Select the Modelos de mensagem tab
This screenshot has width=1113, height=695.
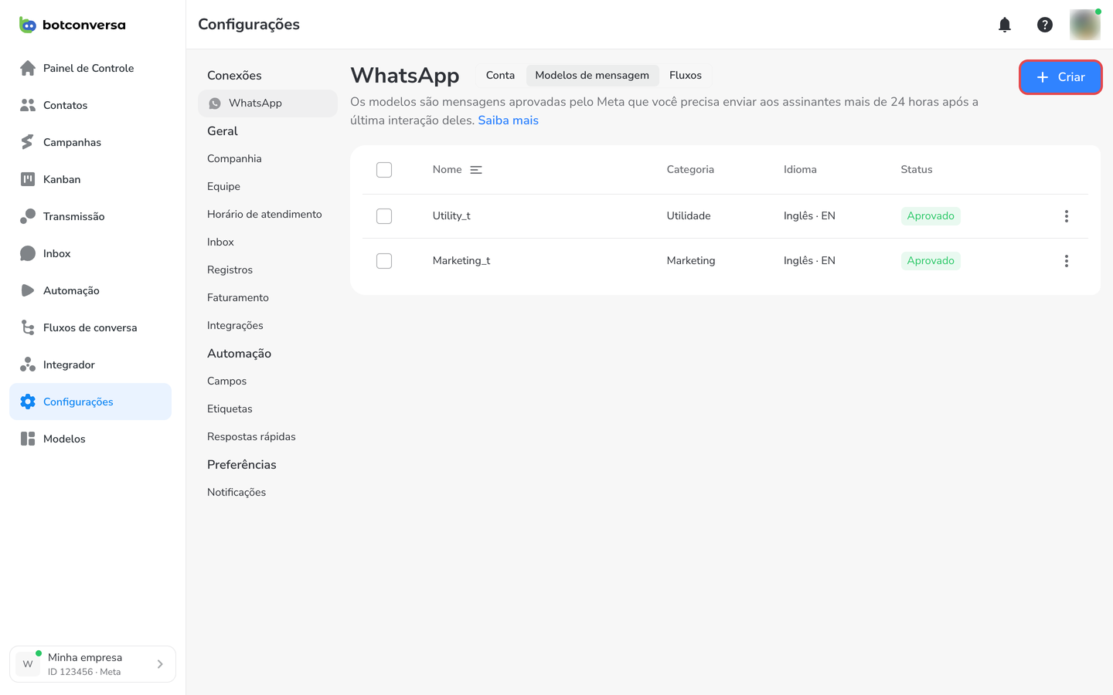point(592,76)
